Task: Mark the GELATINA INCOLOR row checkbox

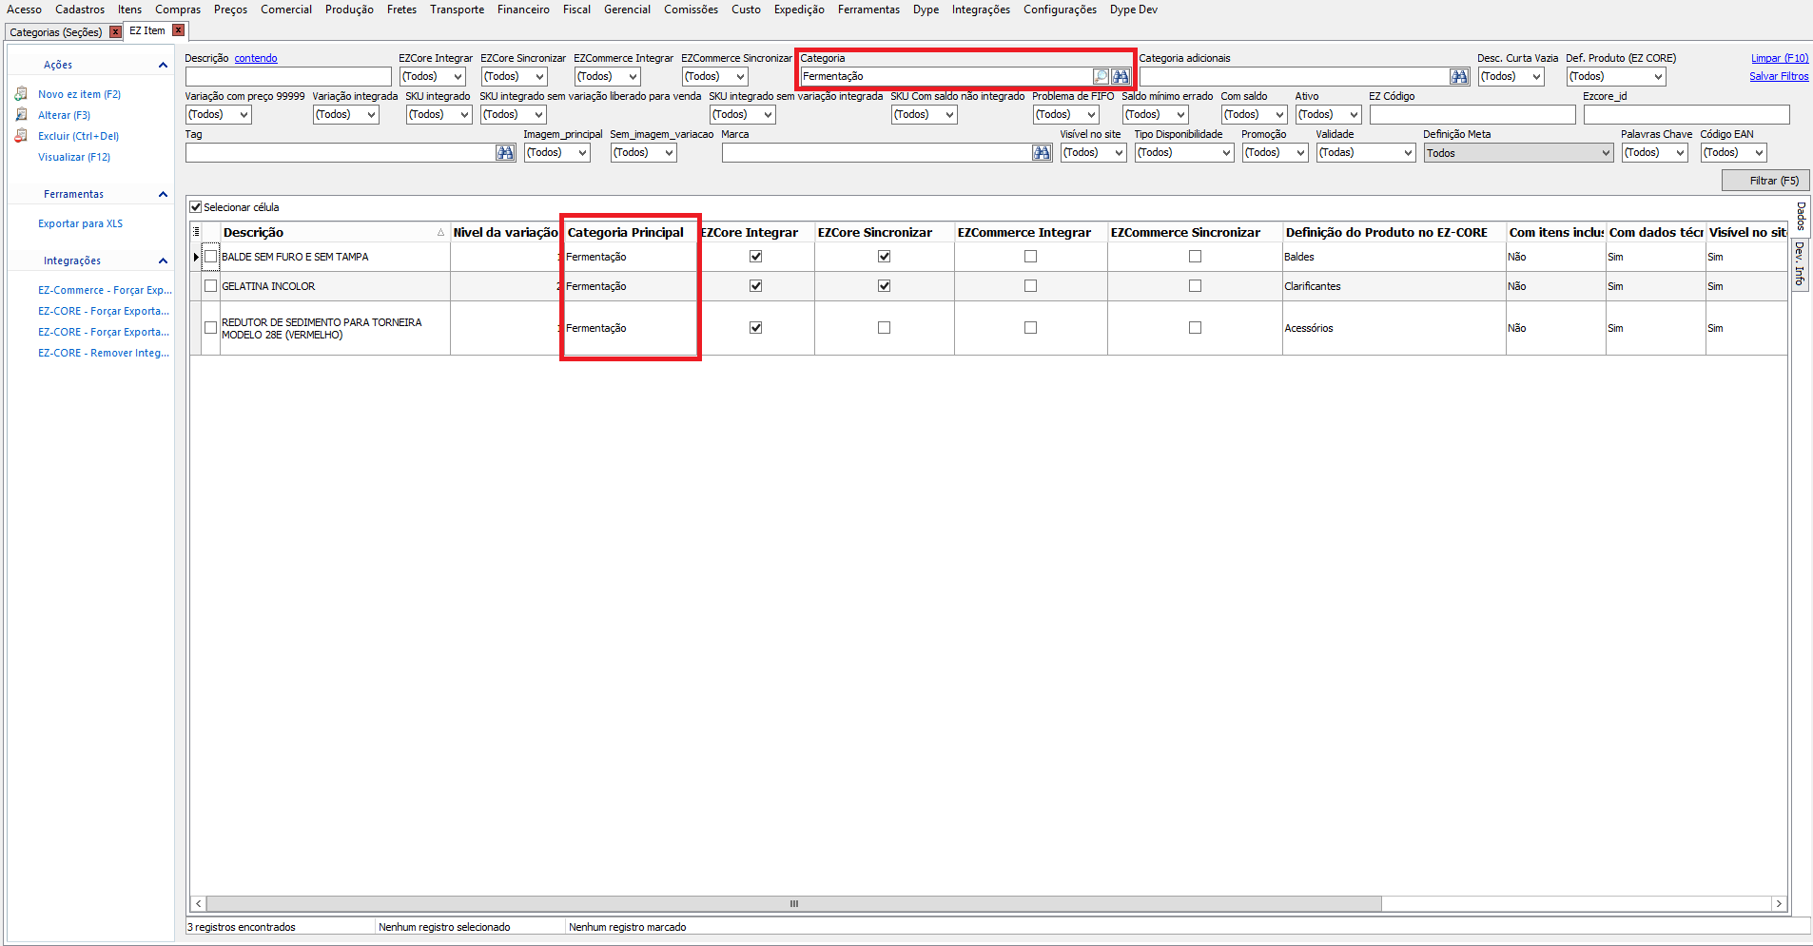Action: pyautogui.click(x=211, y=286)
